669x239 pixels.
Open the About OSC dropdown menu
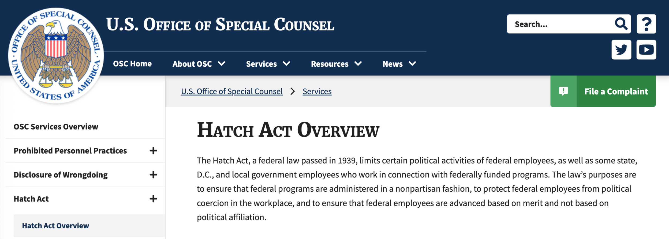(199, 64)
